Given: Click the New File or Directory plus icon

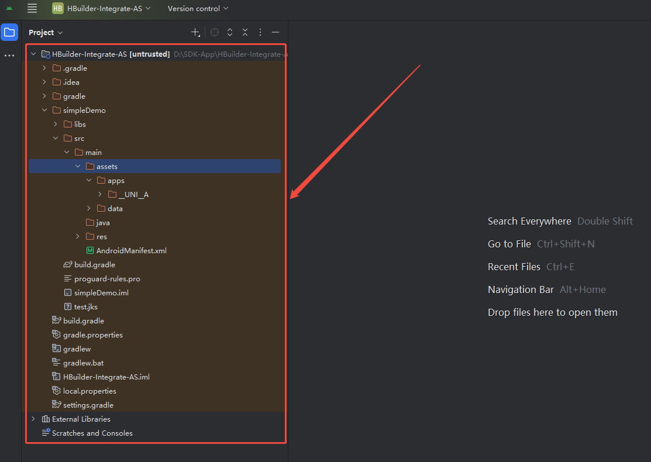Looking at the screenshot, I should coord(195,32).
